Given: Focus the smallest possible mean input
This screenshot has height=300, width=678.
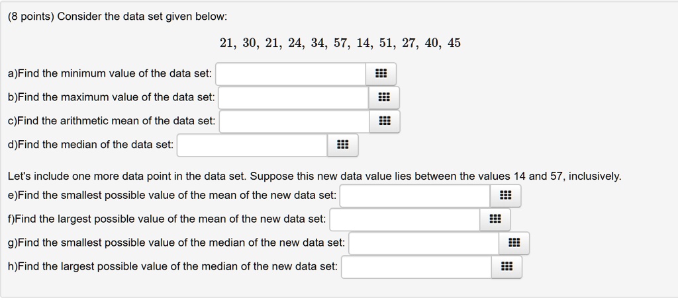Looking at the screenshot, I should click(414, 196).
